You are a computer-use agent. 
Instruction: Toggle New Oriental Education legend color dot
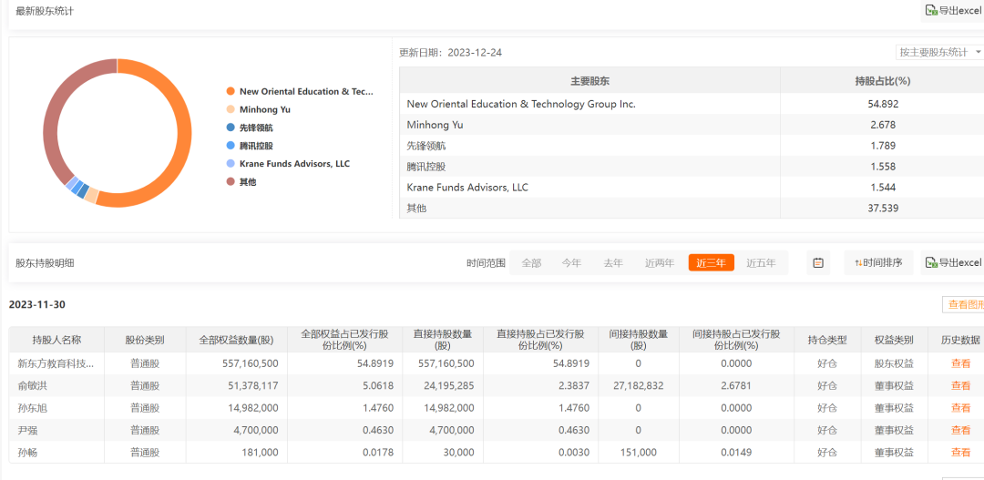[231, 92]
